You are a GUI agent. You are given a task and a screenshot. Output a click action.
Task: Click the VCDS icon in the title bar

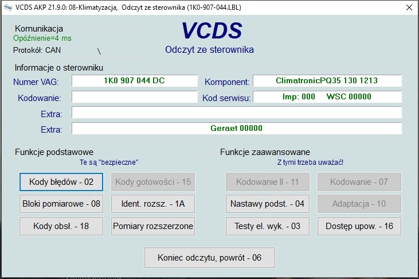pyautogui.click(x=8, y=7)
